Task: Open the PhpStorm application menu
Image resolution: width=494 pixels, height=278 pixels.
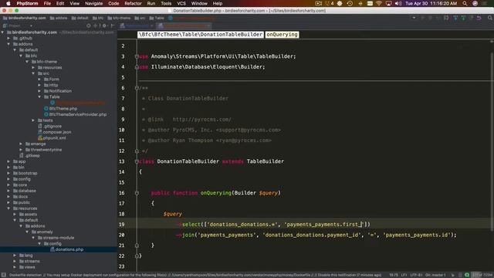Action: [27, 3]
